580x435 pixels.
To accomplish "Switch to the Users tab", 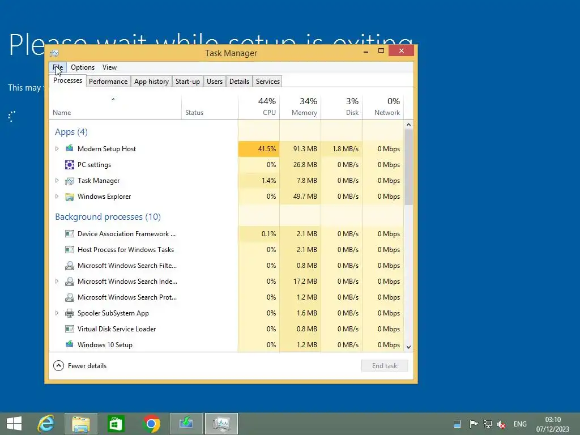I will (x=215, y=82).
